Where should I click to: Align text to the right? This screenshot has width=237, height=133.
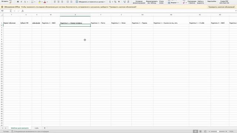pos(62,2)
